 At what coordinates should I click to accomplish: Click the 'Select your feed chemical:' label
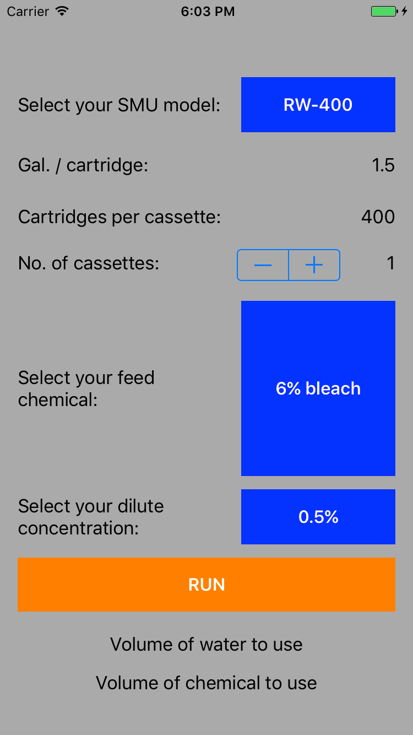pyautogui.click(x=86, y=388)
